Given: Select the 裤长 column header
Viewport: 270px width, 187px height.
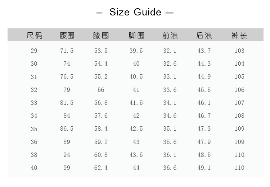Looking at the screenshot, I should pos(239,36).
